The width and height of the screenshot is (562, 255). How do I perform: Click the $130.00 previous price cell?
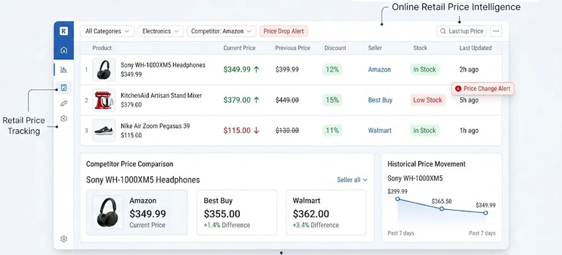(287, 130)
